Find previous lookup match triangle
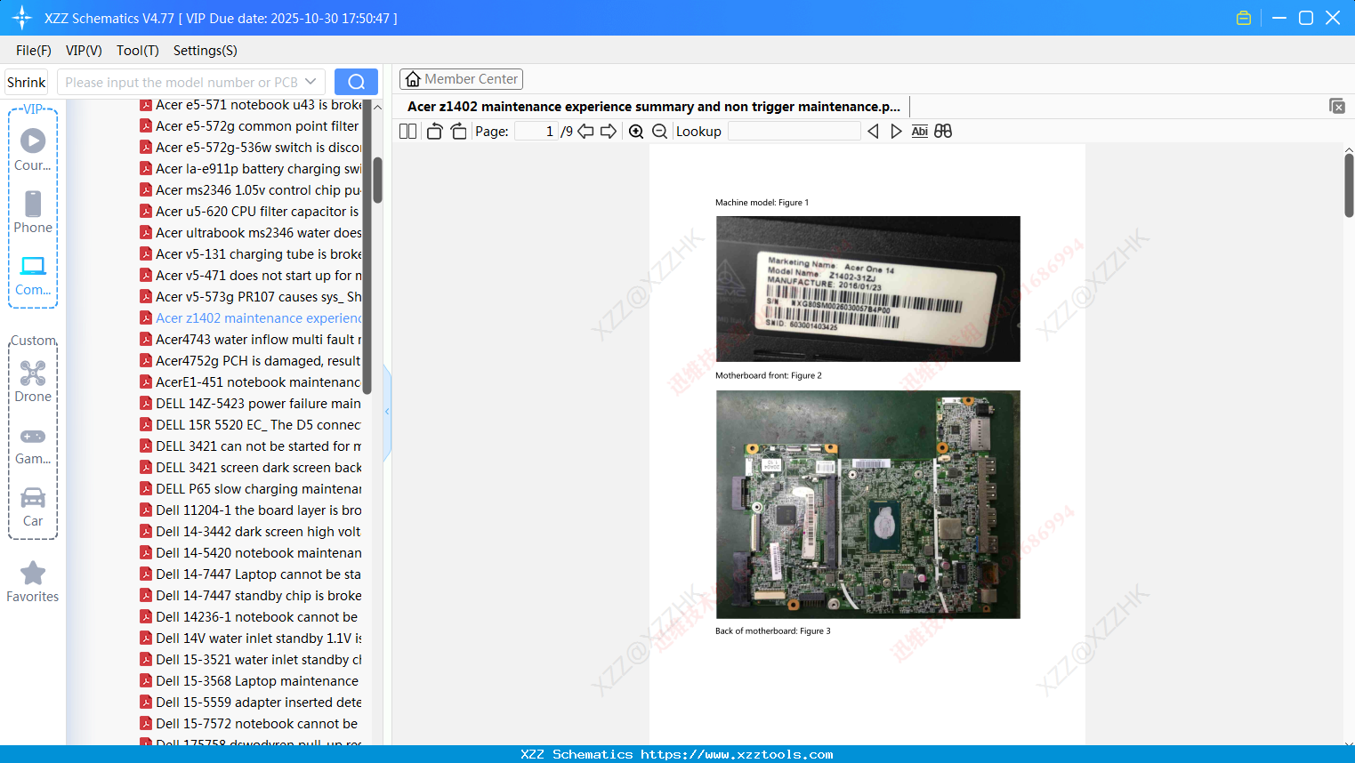Image resolution: width=1355 pixels, height=763 pixels. (873, 132)
